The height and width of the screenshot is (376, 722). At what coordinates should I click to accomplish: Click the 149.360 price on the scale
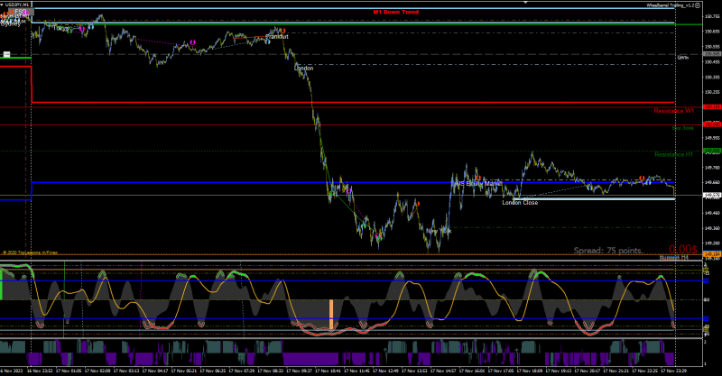tap(712, 228)
